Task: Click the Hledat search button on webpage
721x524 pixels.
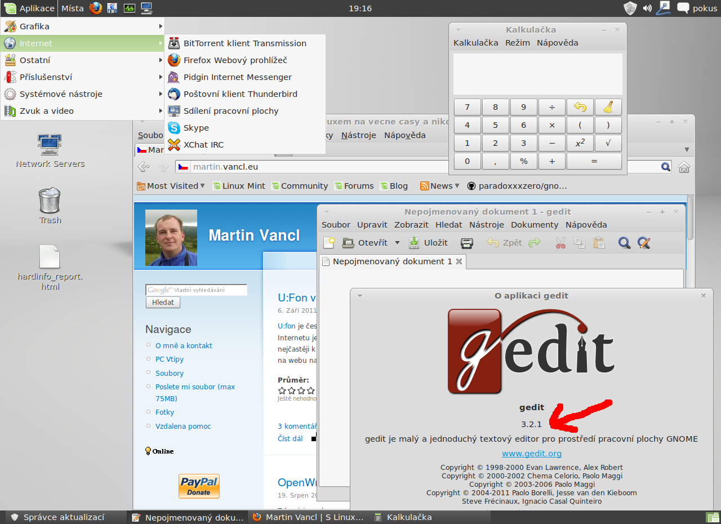Action: click(x=163, y=303)
